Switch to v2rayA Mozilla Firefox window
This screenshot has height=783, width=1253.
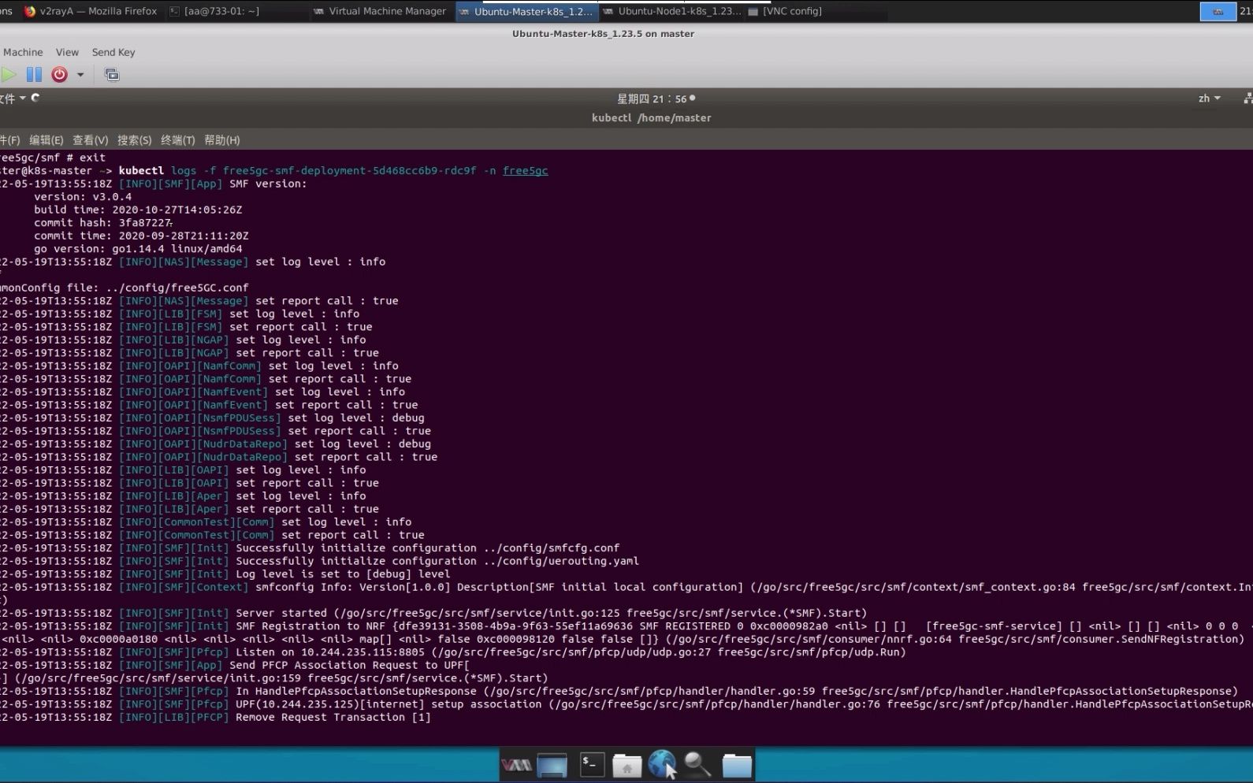coord(91,11)
